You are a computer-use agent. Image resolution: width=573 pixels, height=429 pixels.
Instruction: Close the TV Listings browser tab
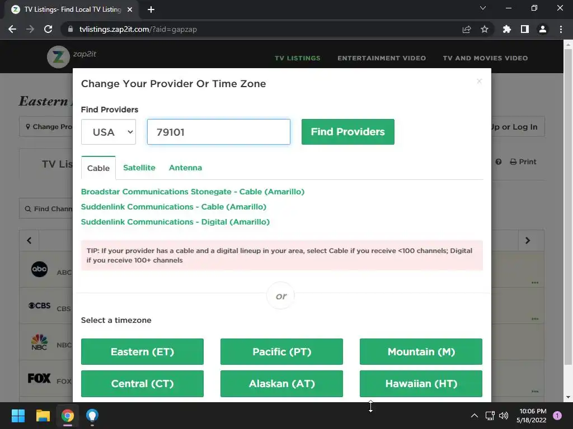pos(130,9)
